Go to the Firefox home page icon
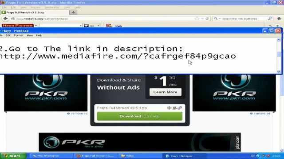The width and height of the screenshot is (284, 159). click(x=279, y=19)
